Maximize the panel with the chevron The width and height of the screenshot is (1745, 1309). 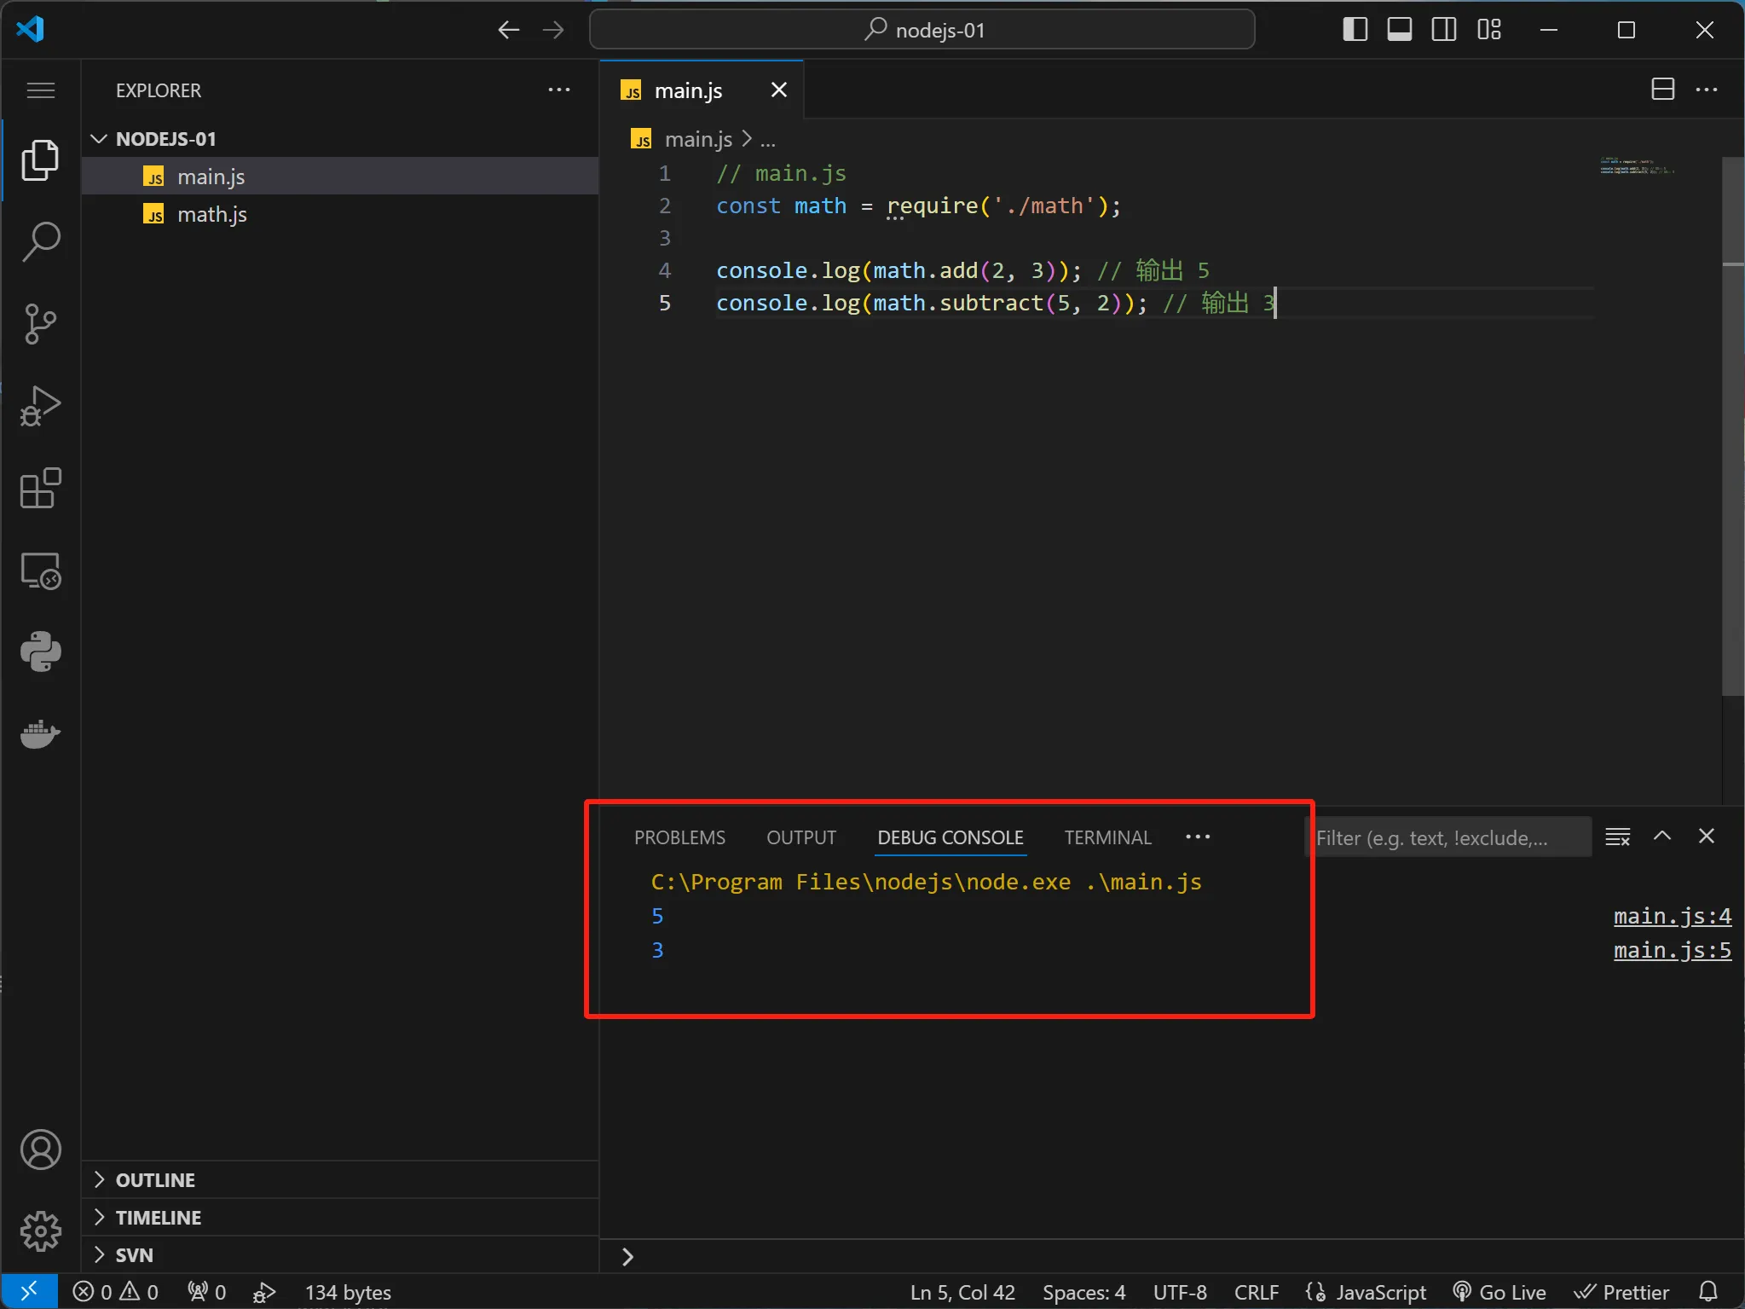(1661, 837)
